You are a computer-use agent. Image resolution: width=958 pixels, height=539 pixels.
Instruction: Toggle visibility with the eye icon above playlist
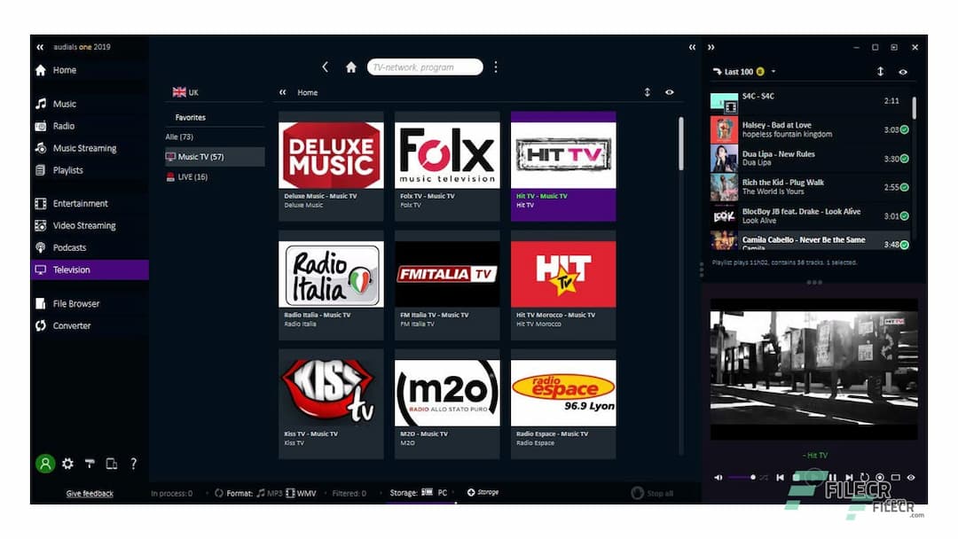(904, 70)
